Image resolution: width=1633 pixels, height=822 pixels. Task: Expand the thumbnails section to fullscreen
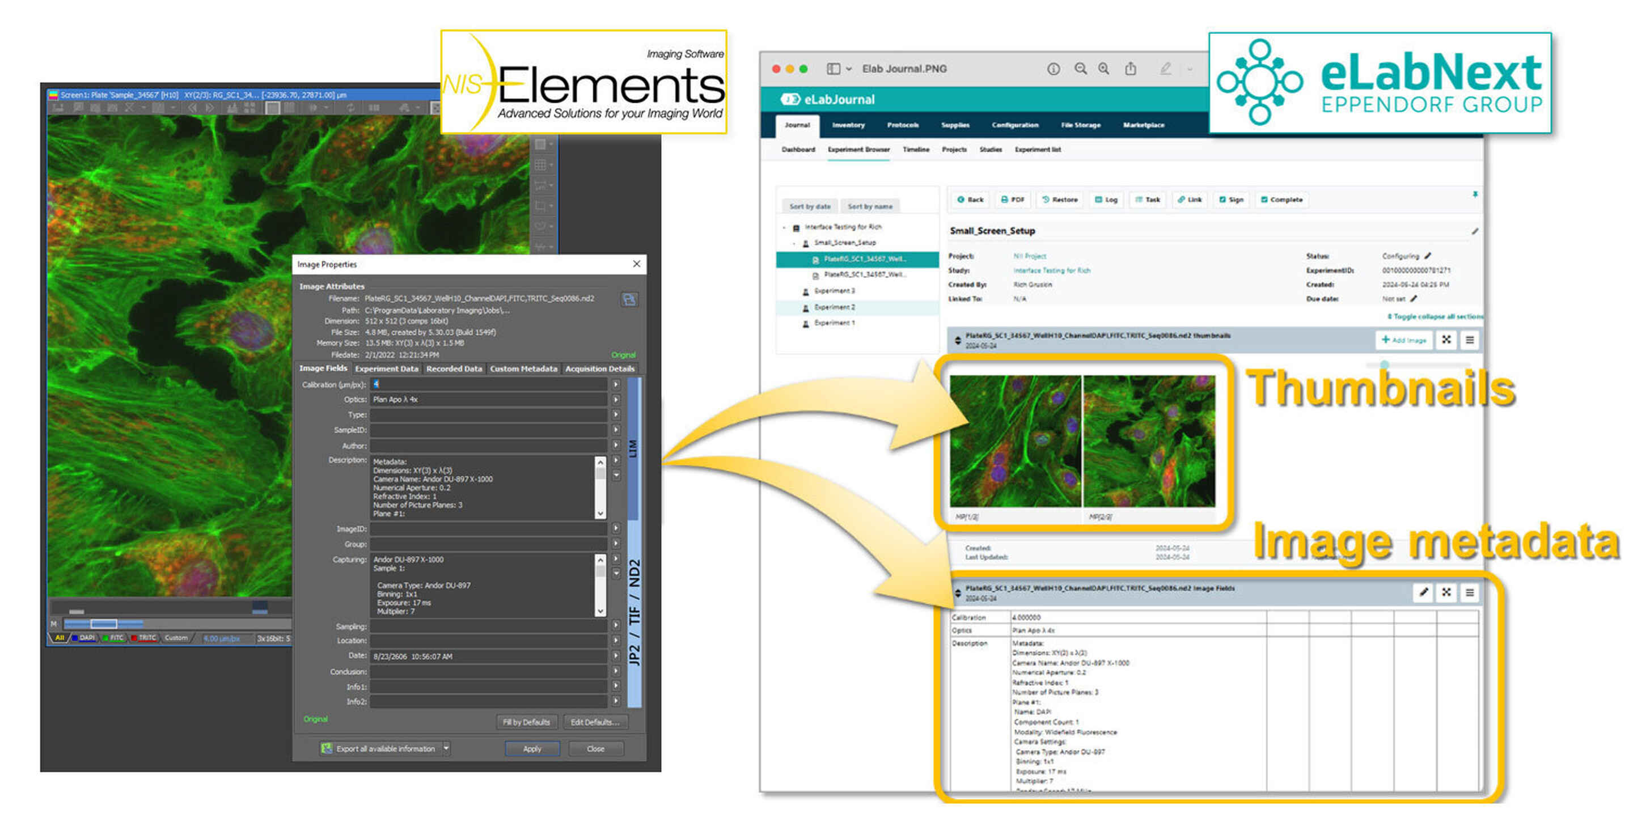click(1446, 340)
